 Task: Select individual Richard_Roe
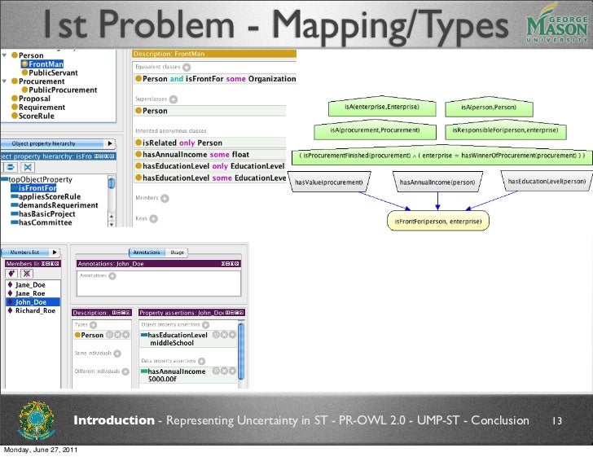[35, 310]
